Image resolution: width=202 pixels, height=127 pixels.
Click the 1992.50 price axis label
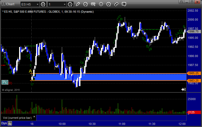(193, 47)
